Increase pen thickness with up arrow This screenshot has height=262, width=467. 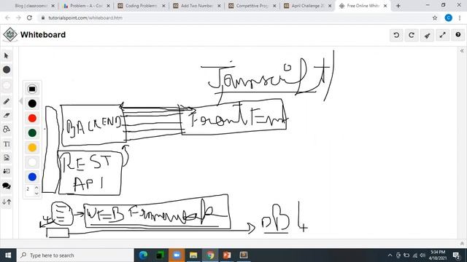coord(36,188)
